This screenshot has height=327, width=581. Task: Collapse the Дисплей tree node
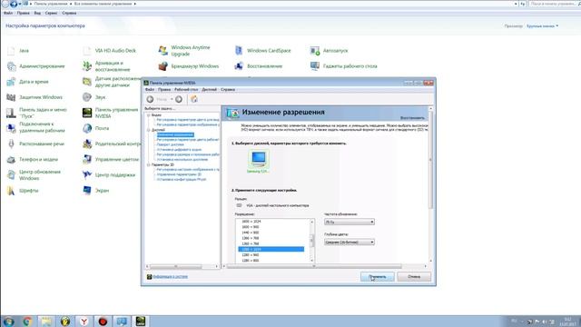click(149, 130)
